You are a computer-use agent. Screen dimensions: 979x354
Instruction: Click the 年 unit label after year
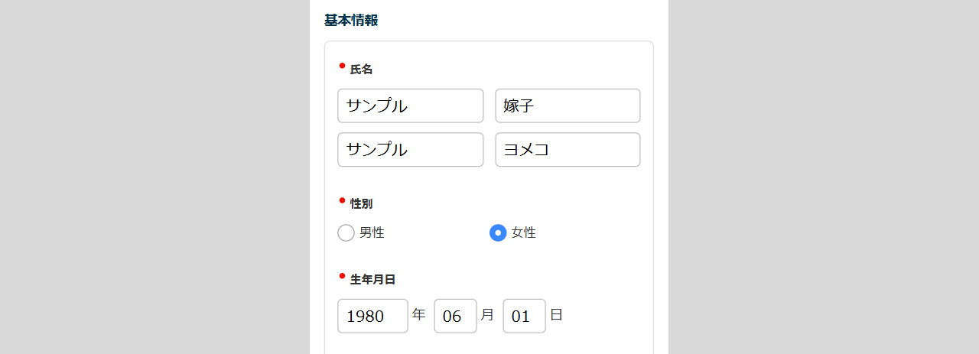click(x=418, y=314)
